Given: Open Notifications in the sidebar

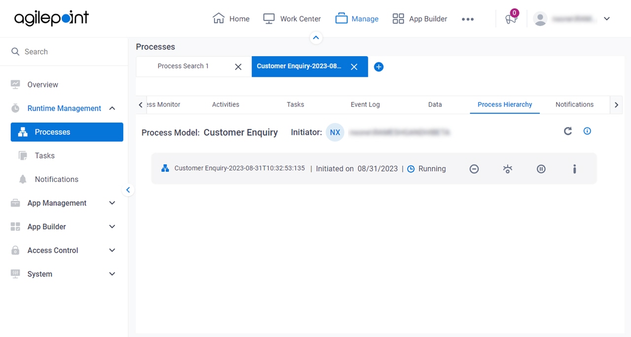Looking at the screenshot, I should 56,179.
